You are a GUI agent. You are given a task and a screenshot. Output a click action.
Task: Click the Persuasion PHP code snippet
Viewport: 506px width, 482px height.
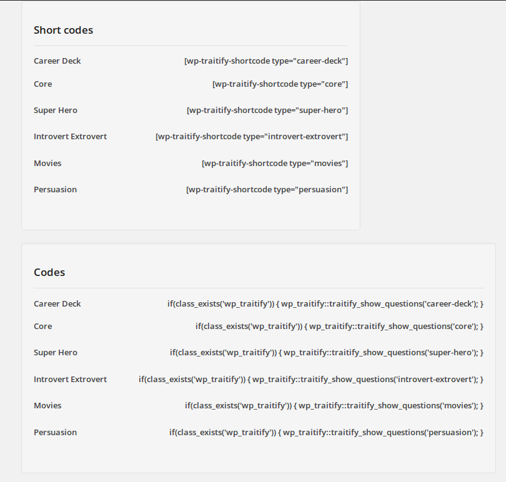[x=326, y=432]
